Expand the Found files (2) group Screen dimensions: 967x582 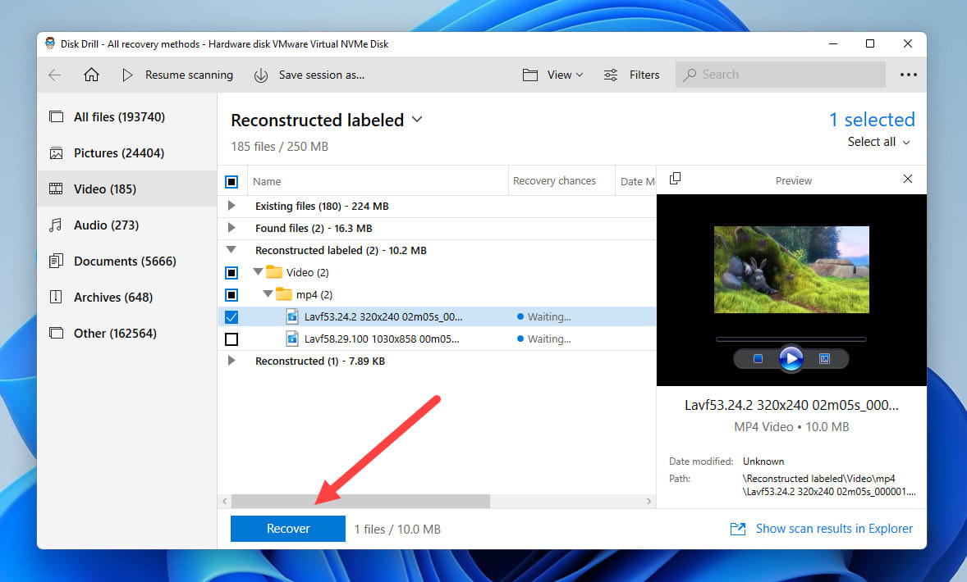(x=231, y=228)
